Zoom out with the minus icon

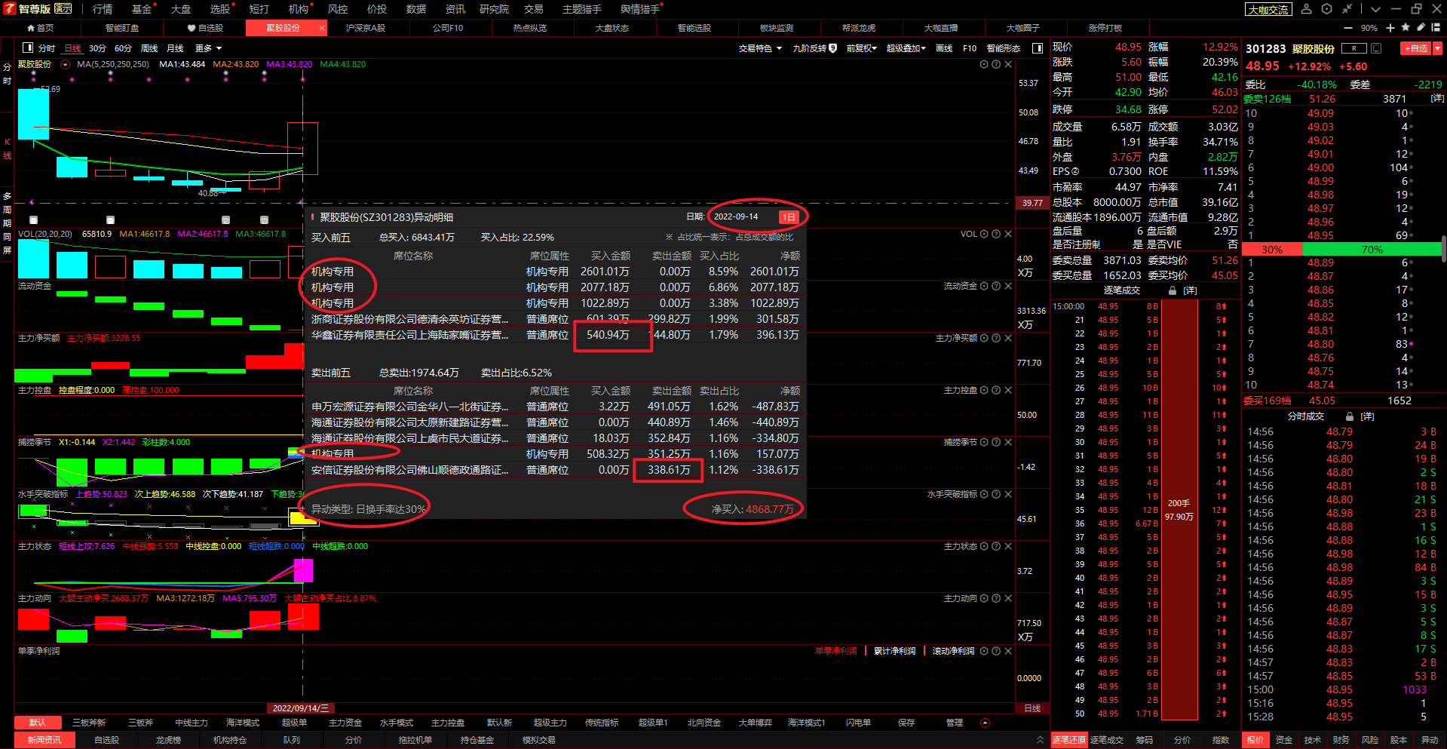pyautogui.click(x=1349, y=28)
